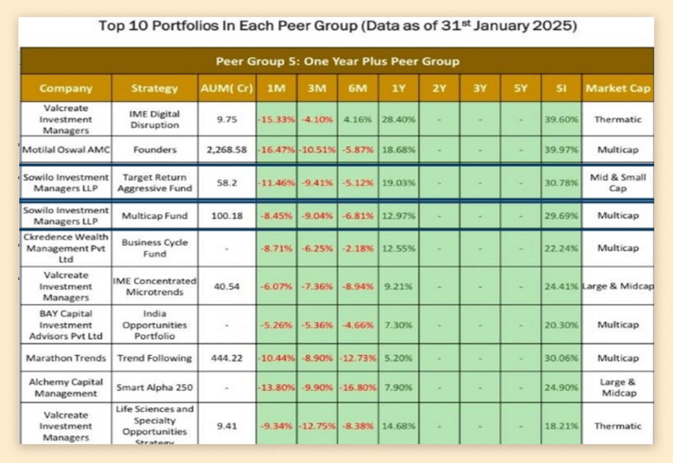Click the Founders strategy cell
Screen dimensions: 673x463
point(154,150)
